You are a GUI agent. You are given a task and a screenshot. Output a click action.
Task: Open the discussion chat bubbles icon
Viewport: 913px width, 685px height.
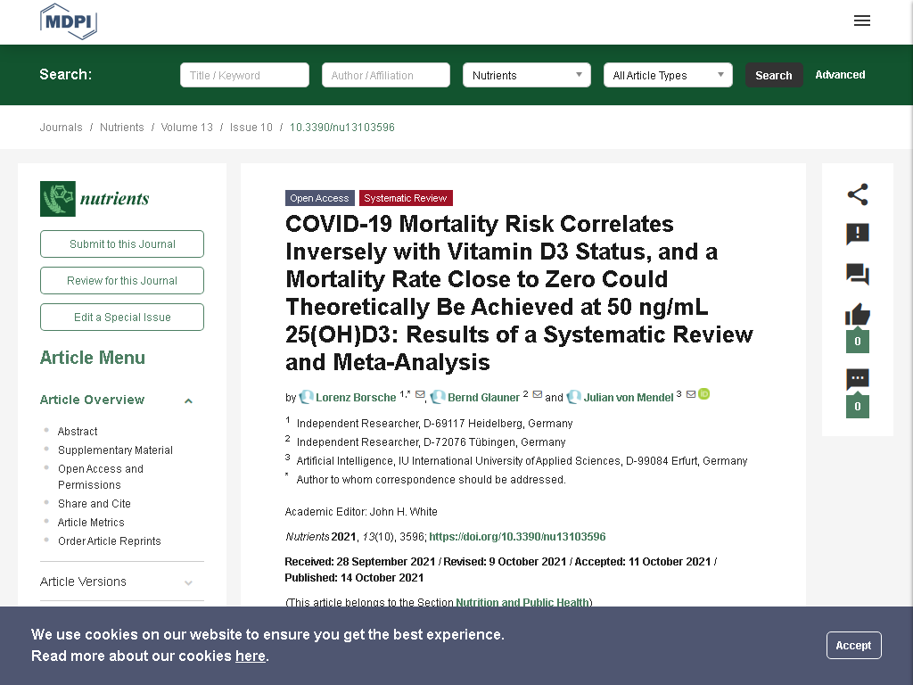pos(857,275)
